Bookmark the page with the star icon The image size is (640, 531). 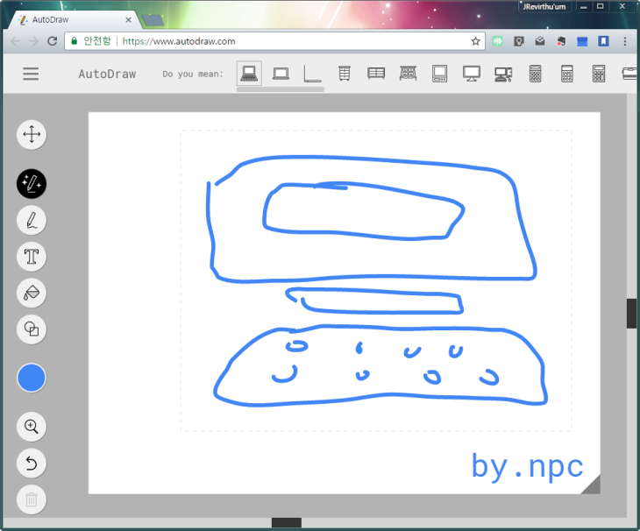click(475, 41)
